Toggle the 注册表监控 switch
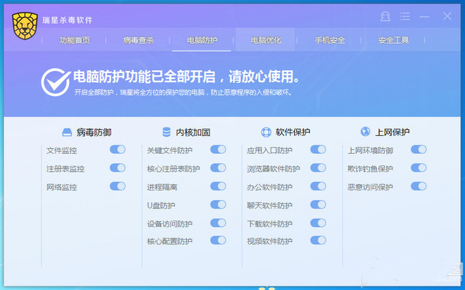Screen dimensions: 465x290 (x=117, y=168)
